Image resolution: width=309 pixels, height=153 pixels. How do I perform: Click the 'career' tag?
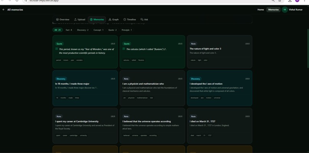pos(65,135)
